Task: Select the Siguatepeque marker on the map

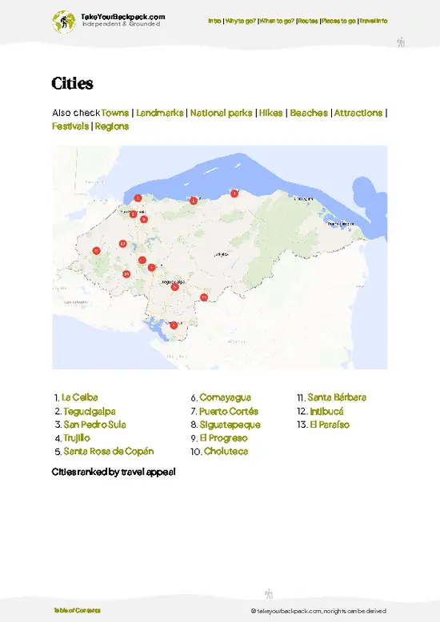Action: pyautogui.click(x=142, y=260)
